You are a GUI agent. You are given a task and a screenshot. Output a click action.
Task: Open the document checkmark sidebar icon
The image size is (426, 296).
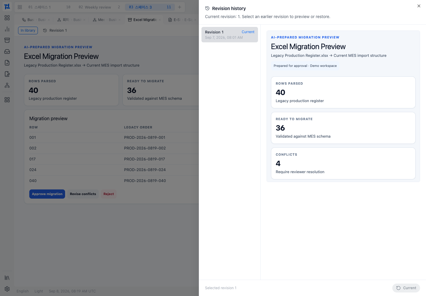7,63
